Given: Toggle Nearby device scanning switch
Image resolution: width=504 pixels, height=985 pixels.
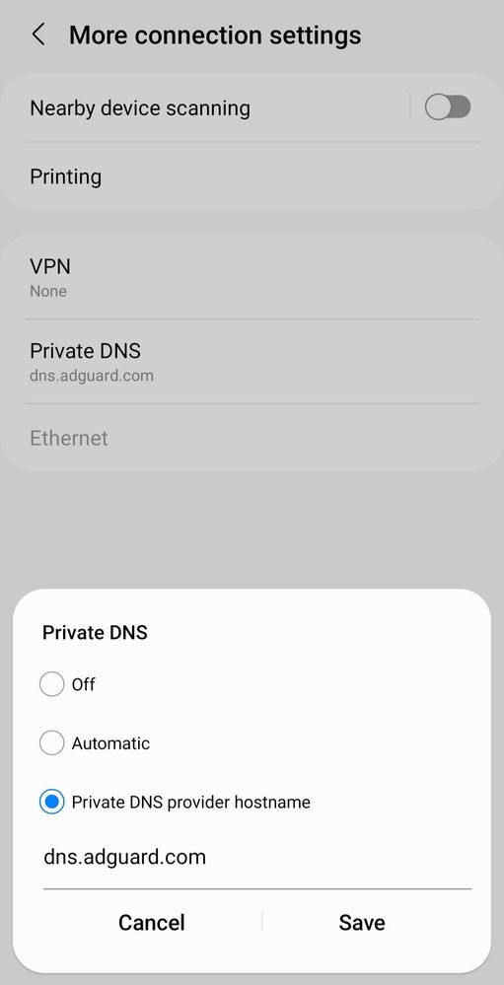Looking at the screenshot, I should click(448, 107).
